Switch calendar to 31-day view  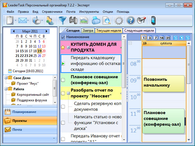168,38
